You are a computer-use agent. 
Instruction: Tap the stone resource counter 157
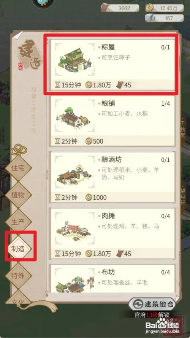(165, 18)
